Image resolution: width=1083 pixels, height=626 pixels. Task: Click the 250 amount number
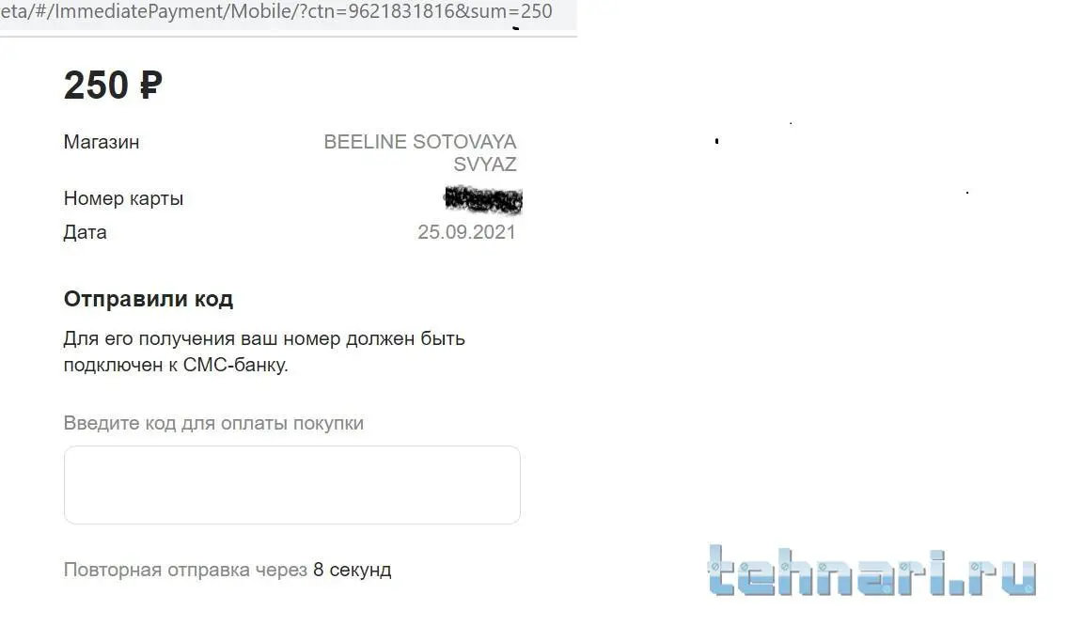tap(97, 85)
